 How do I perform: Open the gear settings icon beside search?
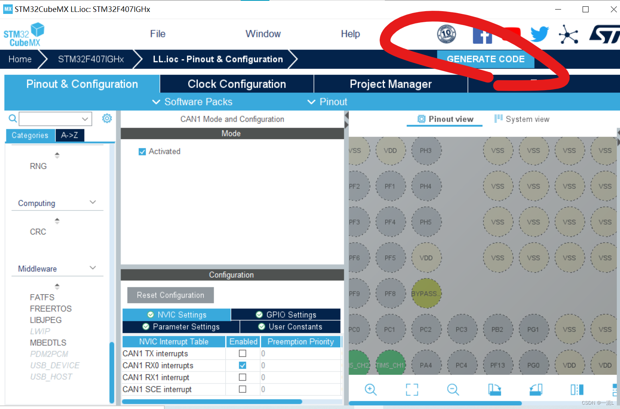107,118
